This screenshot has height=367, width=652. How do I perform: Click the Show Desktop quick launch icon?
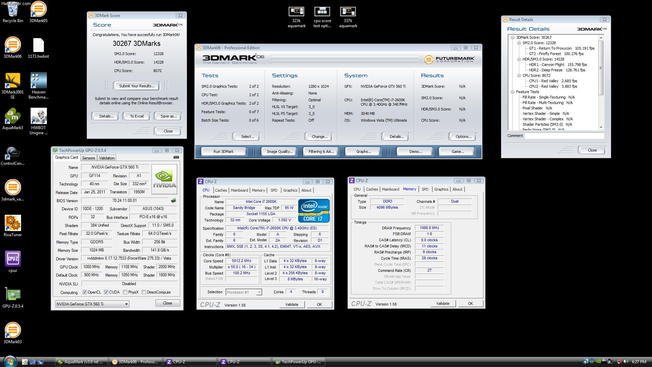coord(33,362)
